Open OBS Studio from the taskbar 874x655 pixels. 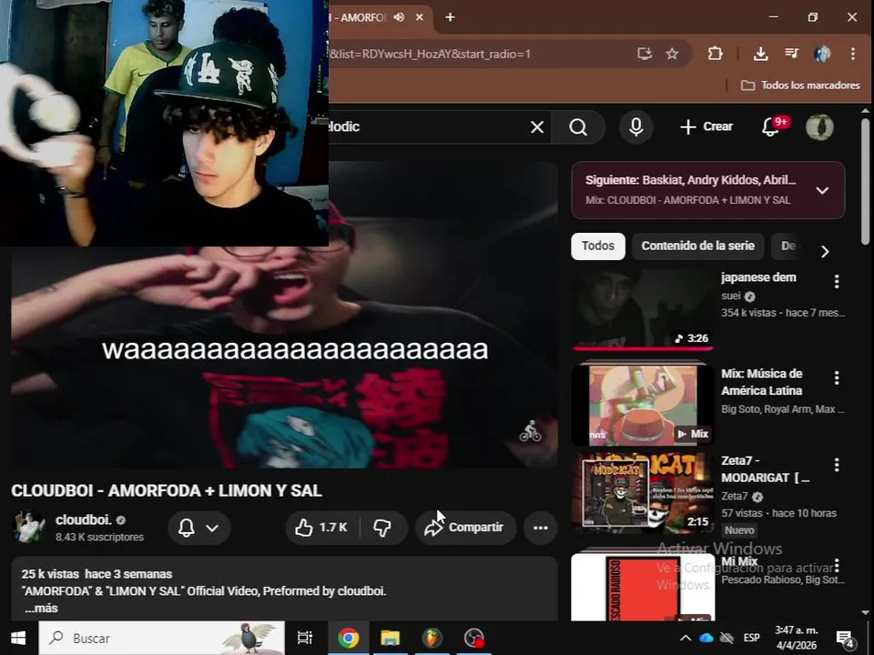point(474,638)
